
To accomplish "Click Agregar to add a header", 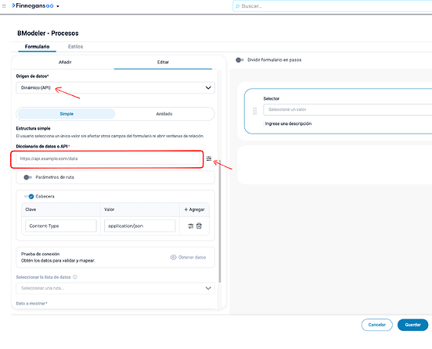I will tap(194, 209).
